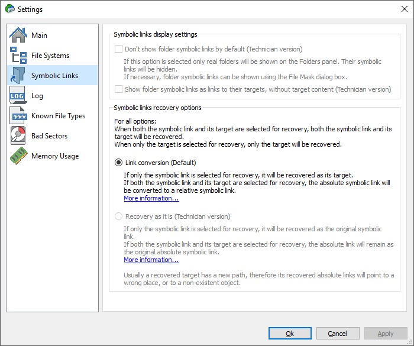
Task: Select Link conversion (Default) radio button
Action: click(x=118, y=163)
